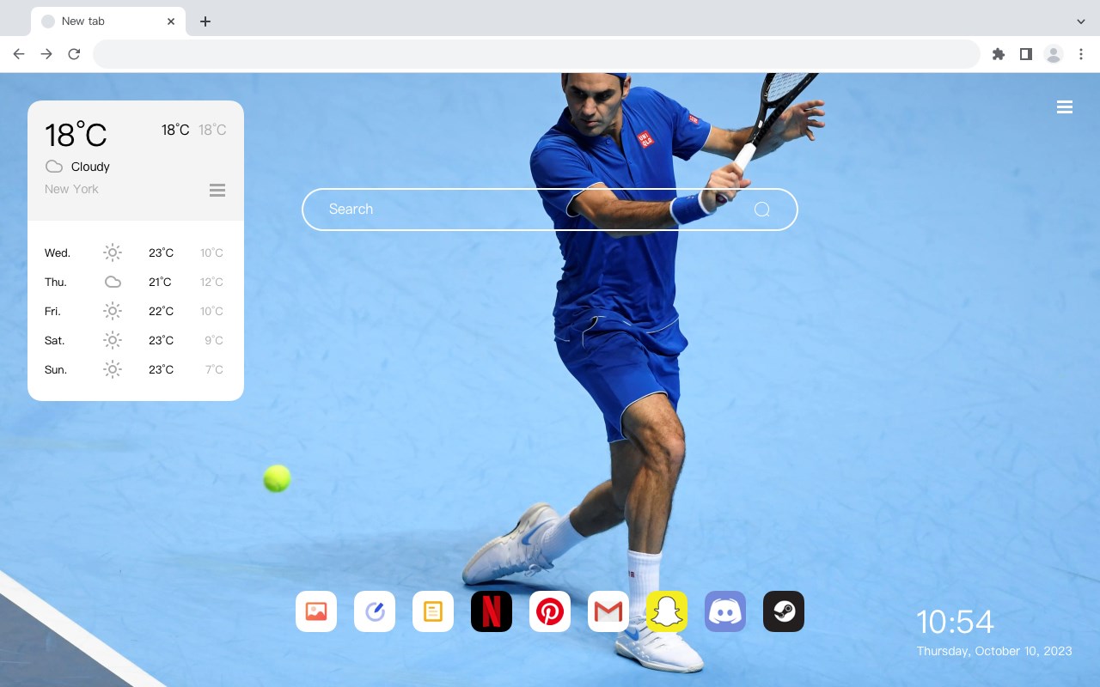Close the New tab tab
Image resolution: width=1100 pixels, height=687 pixels.
171,21
